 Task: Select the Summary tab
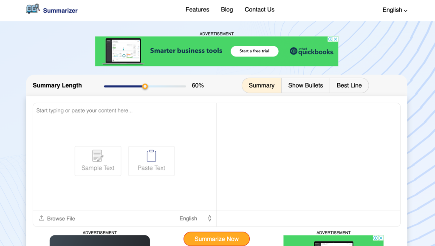[261, 85]
